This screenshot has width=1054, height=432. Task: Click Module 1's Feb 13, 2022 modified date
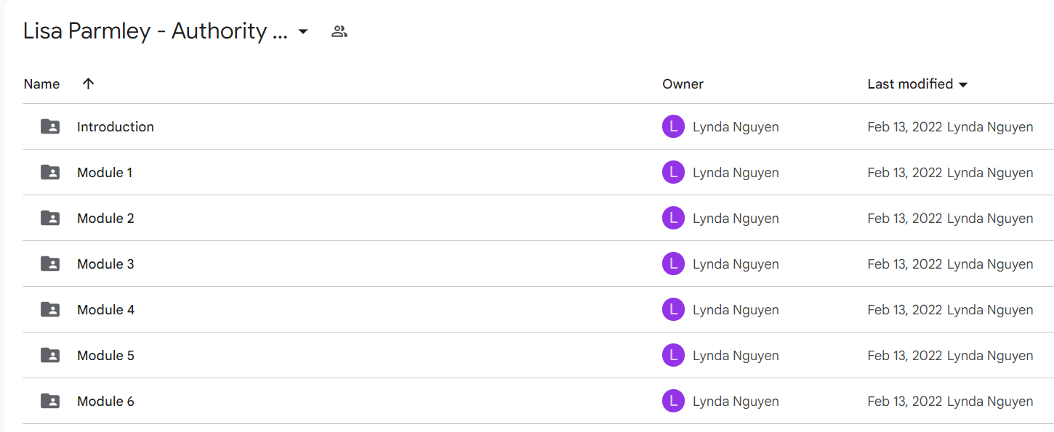coord(905,172)
